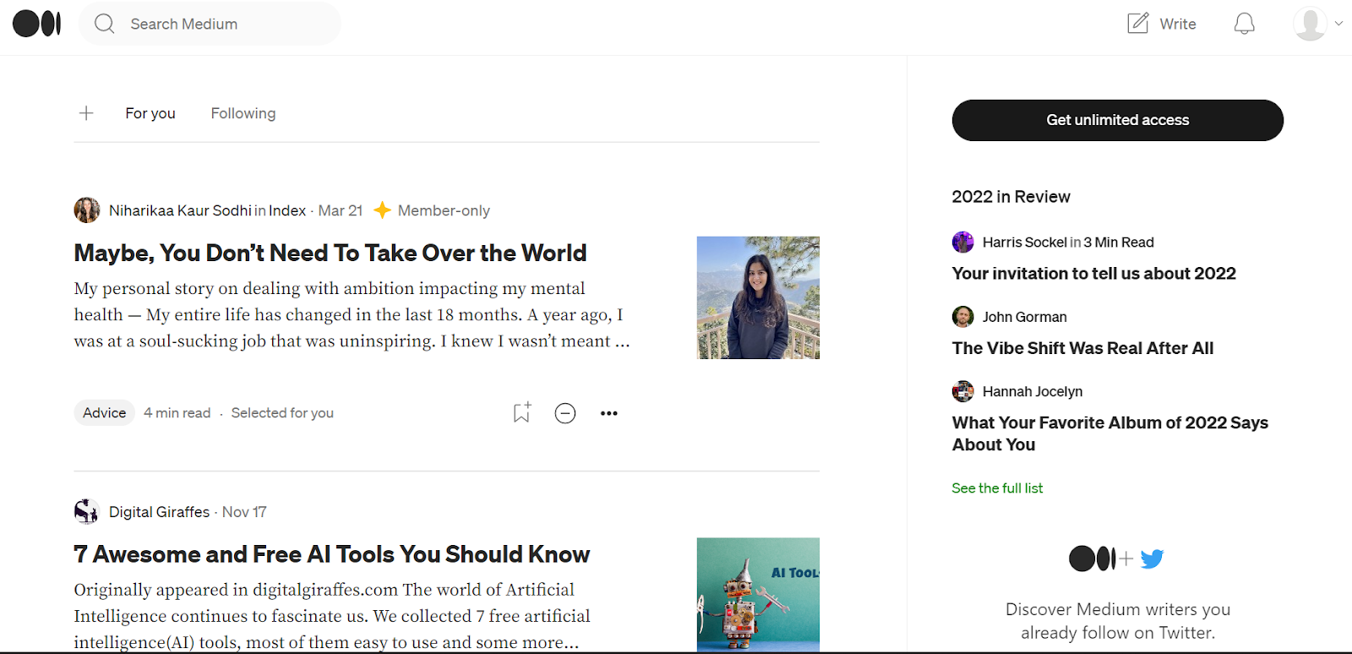
Task: Open Harris Sockel's avatar
Action: tap(963, 243)
